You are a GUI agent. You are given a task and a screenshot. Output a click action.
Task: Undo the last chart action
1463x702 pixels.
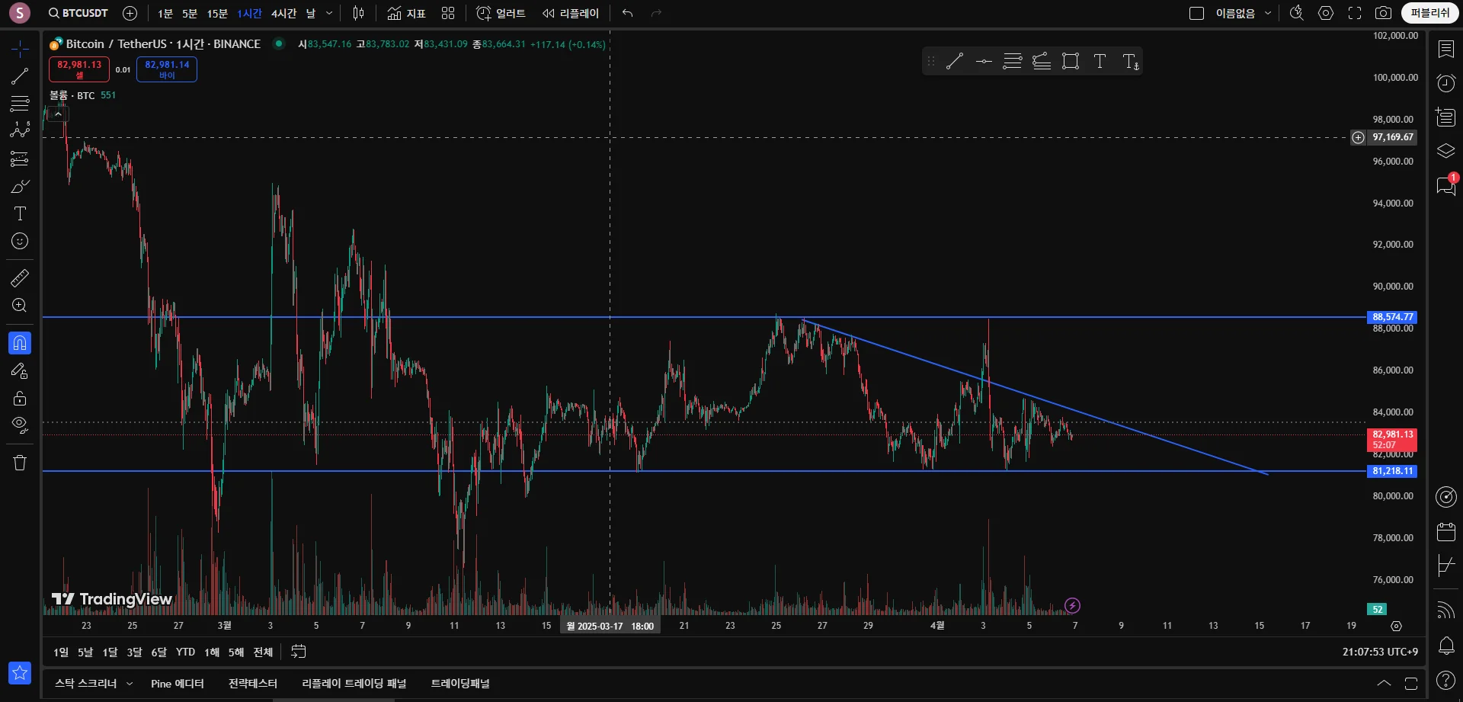pyautogui.click(x=628, y=13)
